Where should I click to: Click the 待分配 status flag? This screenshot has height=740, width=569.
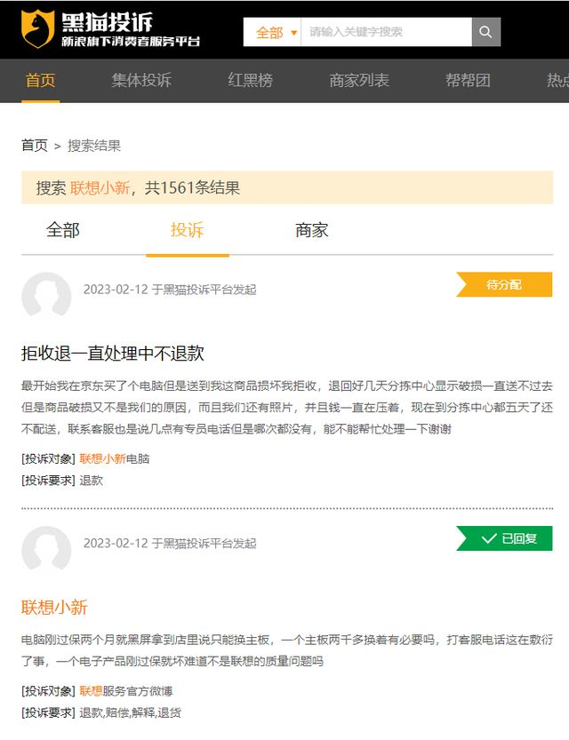click(x=504, y=285)
